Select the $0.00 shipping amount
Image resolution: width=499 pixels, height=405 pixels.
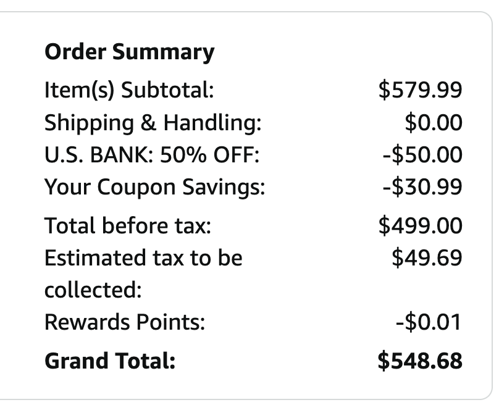pyautogui.click(x=433, y=123)
